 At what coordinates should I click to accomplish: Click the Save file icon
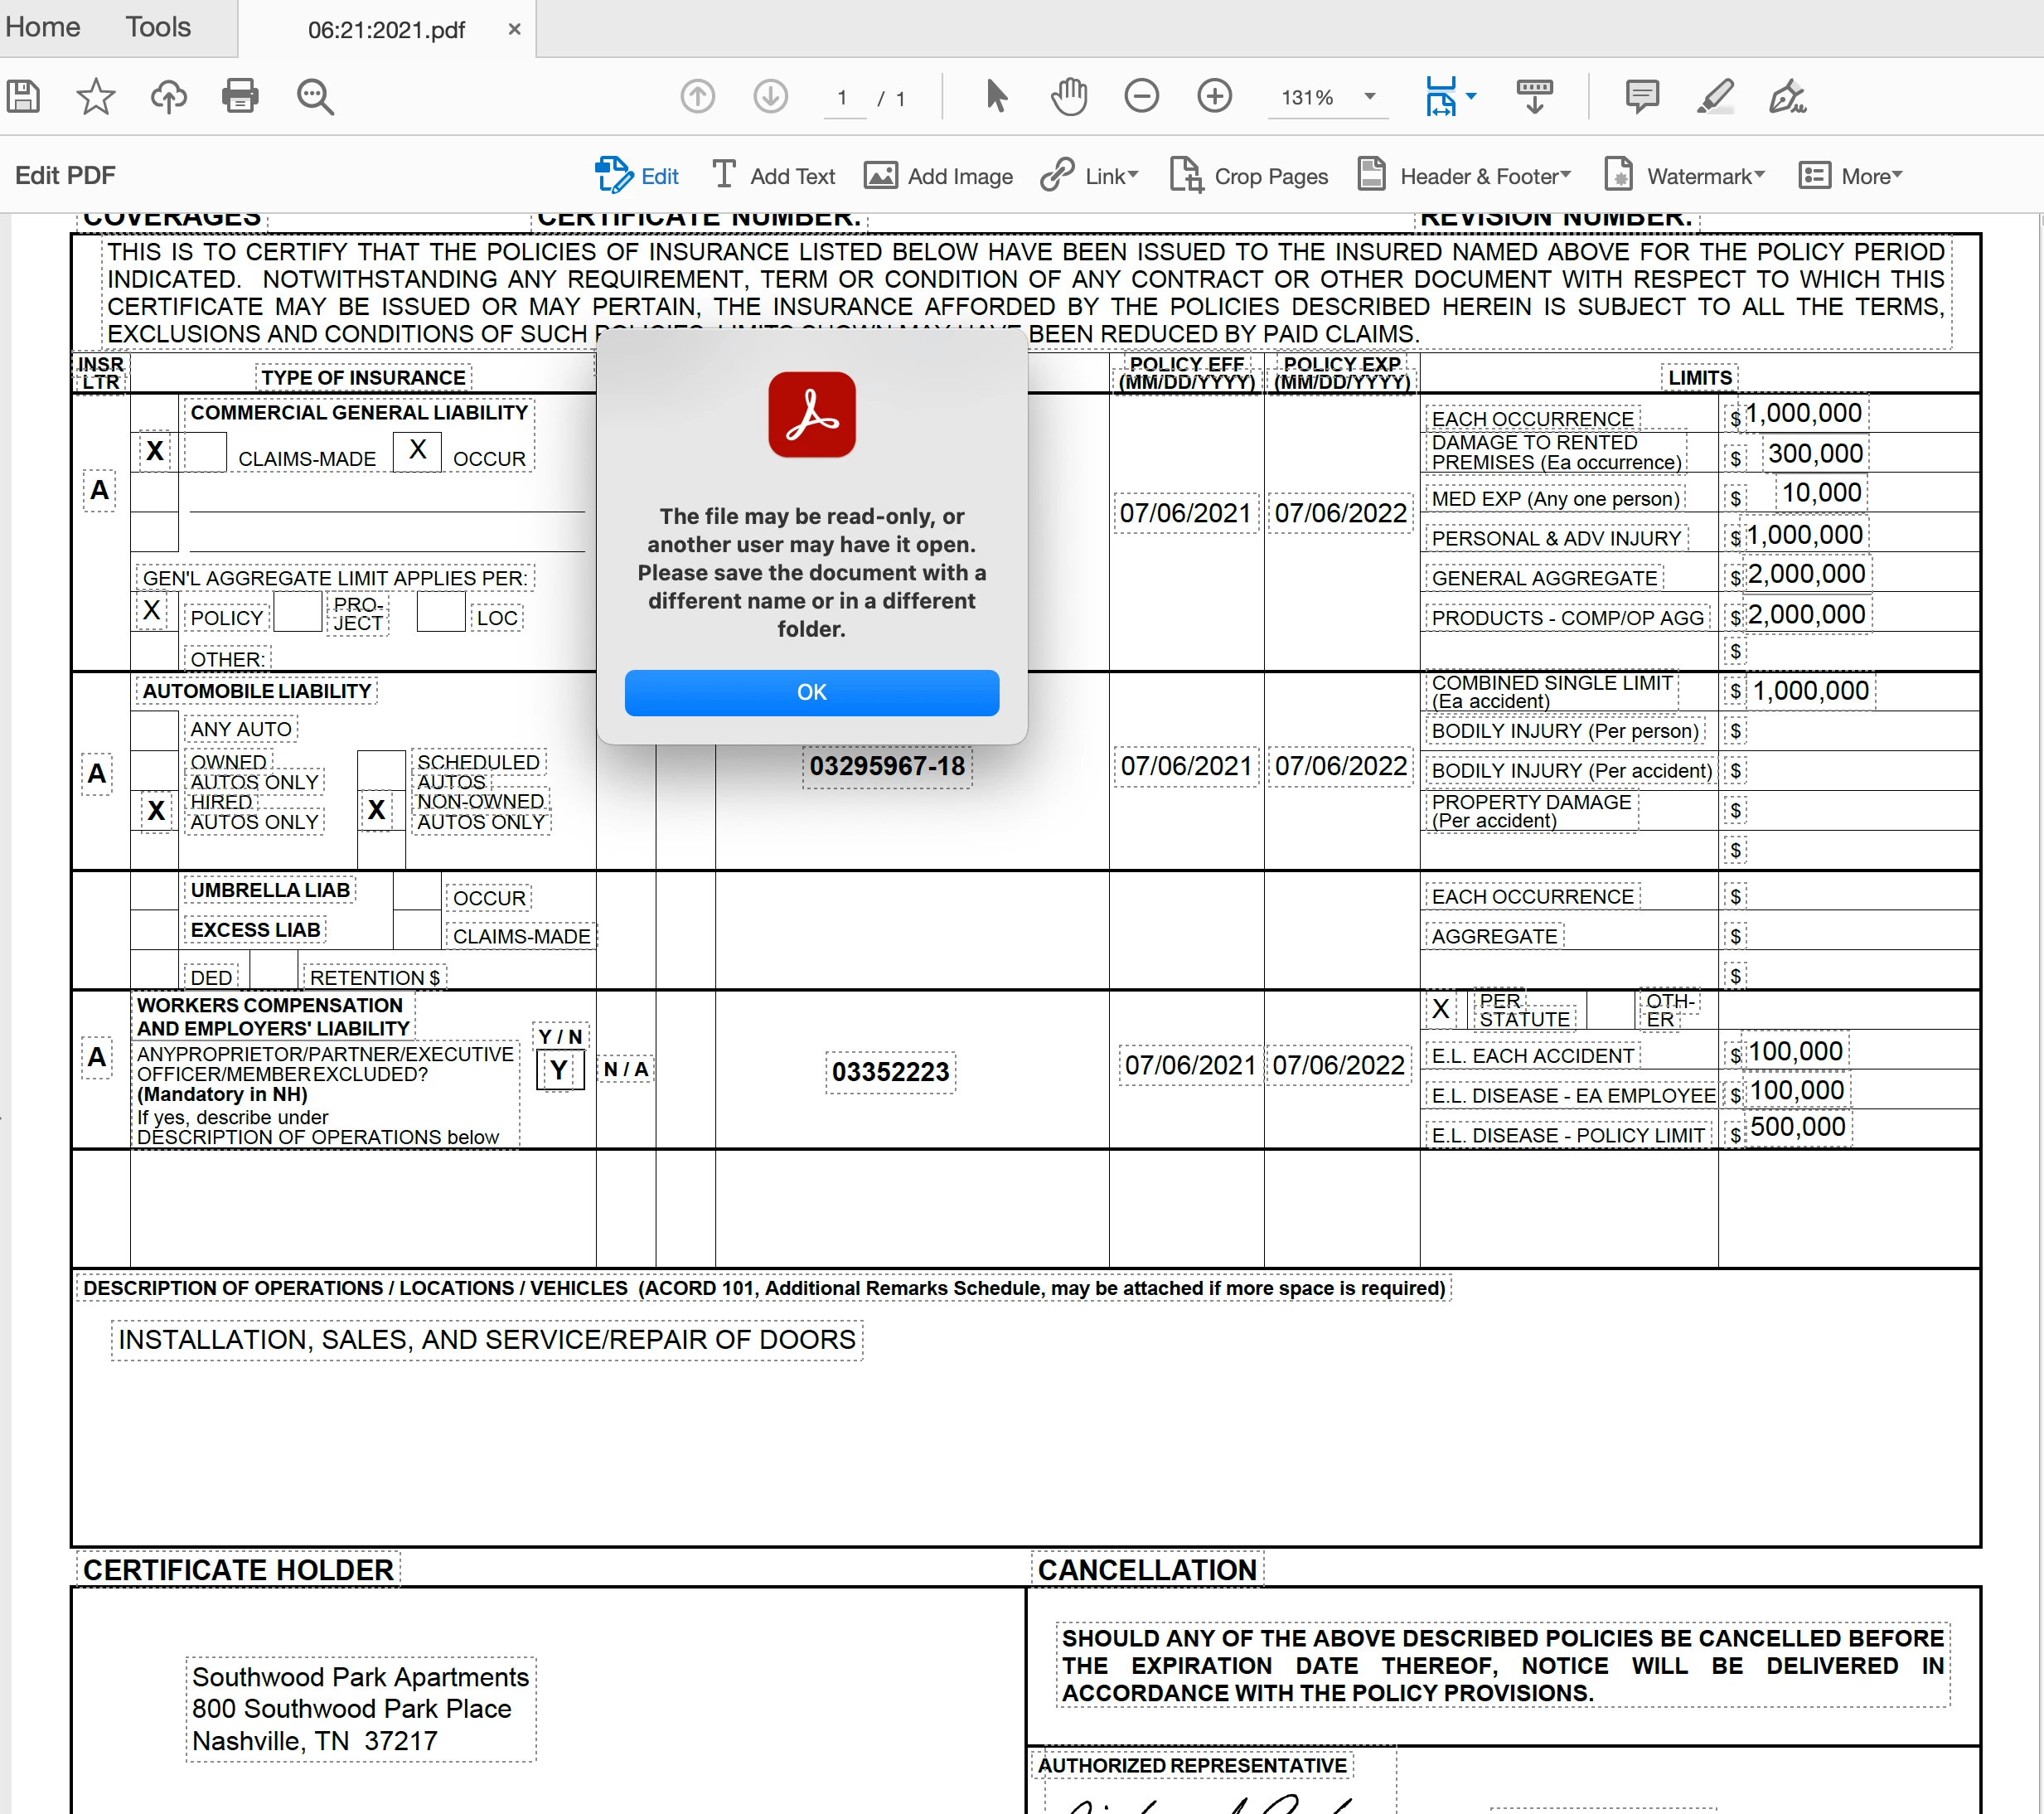pyautogui.click(x=23, y=97)
